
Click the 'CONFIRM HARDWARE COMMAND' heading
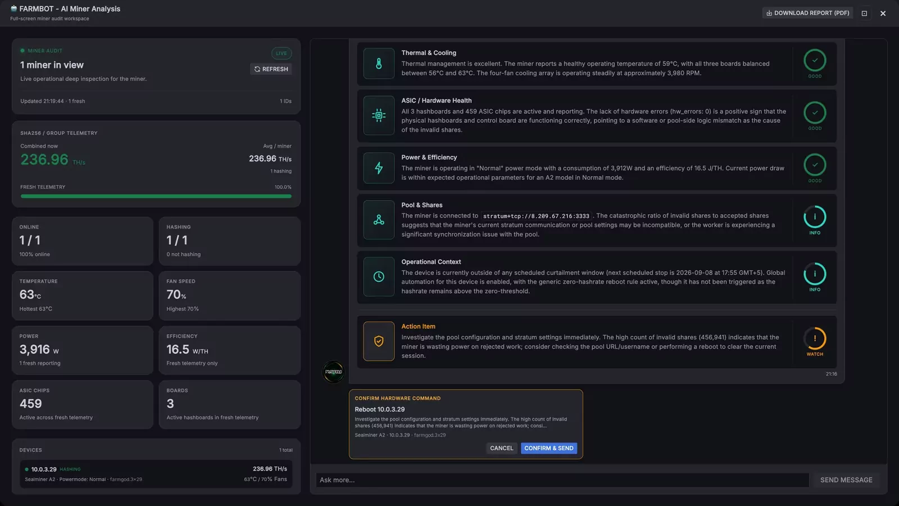tap(397, 398)
